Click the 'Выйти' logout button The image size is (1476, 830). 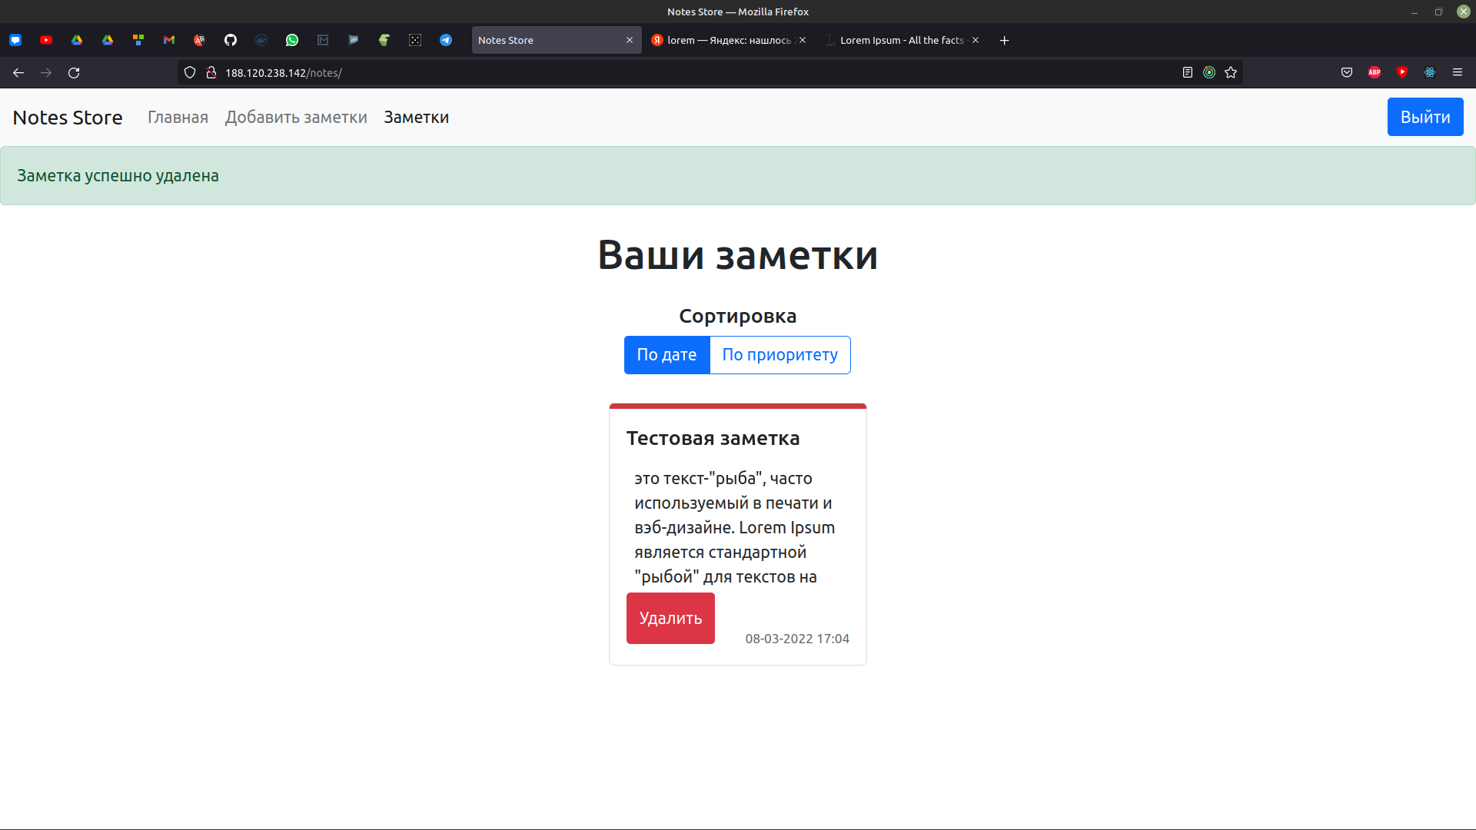pyautogui.click(x=1424, y=117)
